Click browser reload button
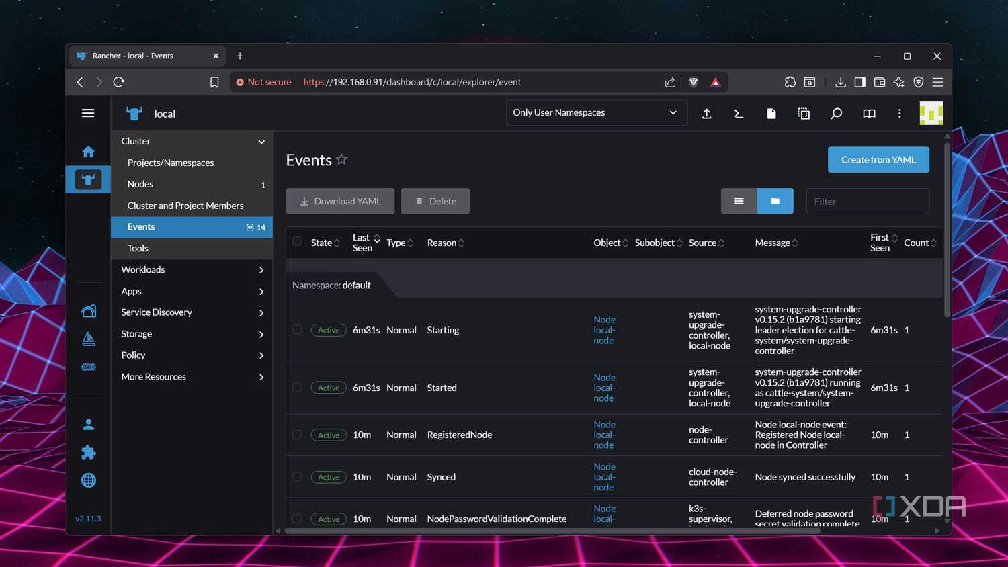Screen dimensions: 1008x567 click(119, 82)
